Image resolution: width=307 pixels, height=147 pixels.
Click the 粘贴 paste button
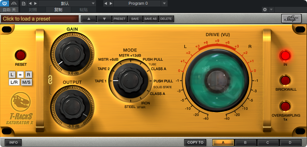[83, 10]
